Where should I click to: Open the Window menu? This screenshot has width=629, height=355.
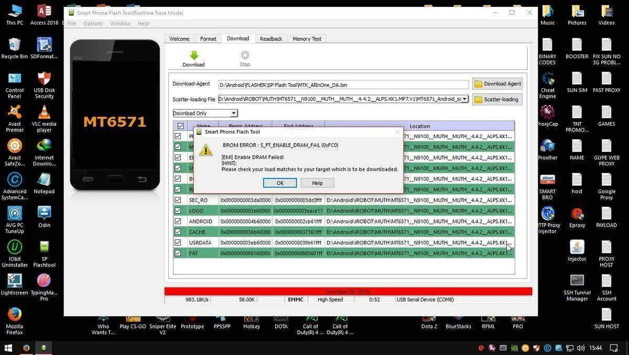120,24
